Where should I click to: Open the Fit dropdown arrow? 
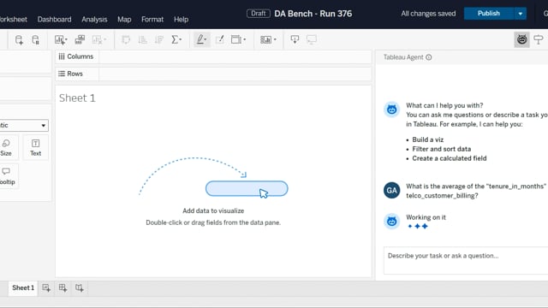click(x=244, y=39)
